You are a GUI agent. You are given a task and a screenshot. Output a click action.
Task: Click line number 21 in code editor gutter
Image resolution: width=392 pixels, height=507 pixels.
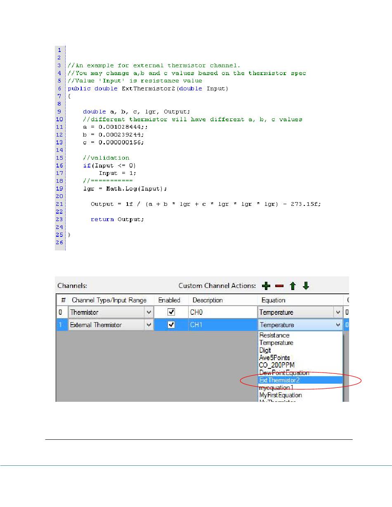(x=60, y=204)
